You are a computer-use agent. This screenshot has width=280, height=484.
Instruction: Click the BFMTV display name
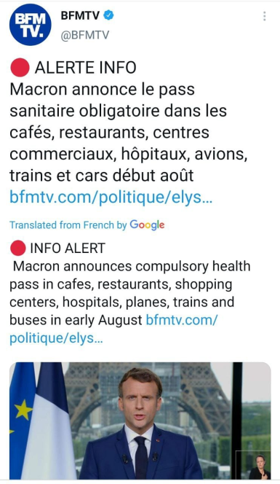click(80, 15)
